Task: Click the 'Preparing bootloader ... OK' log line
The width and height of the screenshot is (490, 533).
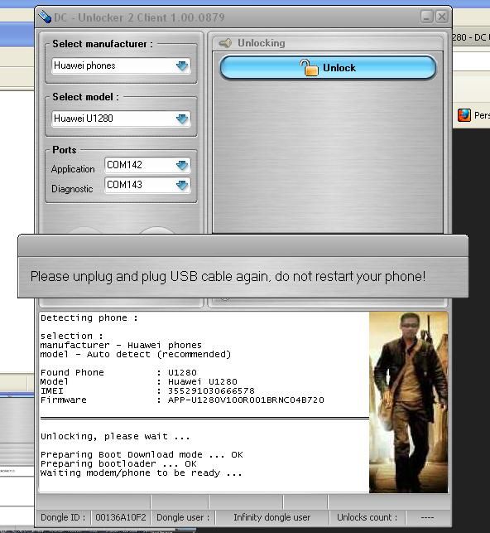Action: 118,464
